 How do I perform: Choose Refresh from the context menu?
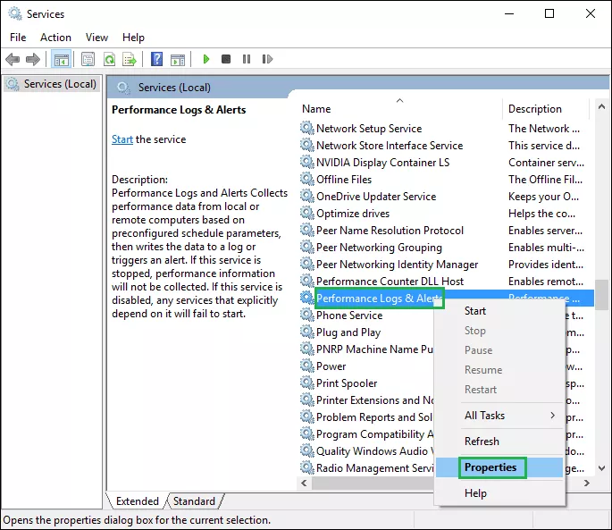click(x=499, y=442)
